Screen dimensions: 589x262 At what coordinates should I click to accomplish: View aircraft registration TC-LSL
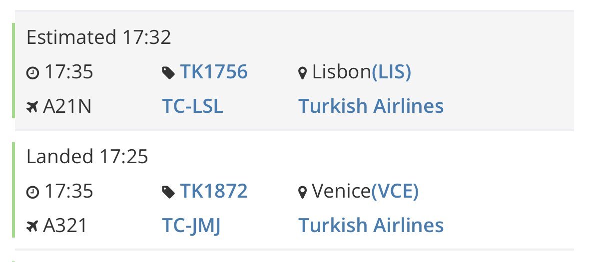pyautogui.click(x=192, y=106)
